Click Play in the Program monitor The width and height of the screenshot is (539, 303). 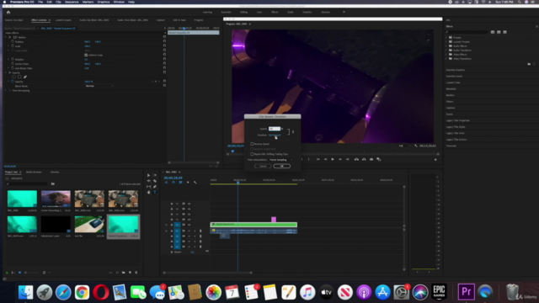pos(333,159)
